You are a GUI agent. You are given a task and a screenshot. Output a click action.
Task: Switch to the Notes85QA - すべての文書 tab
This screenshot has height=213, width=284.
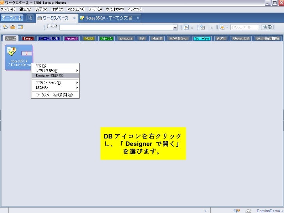pyautogui.click(x=109, y=18)
